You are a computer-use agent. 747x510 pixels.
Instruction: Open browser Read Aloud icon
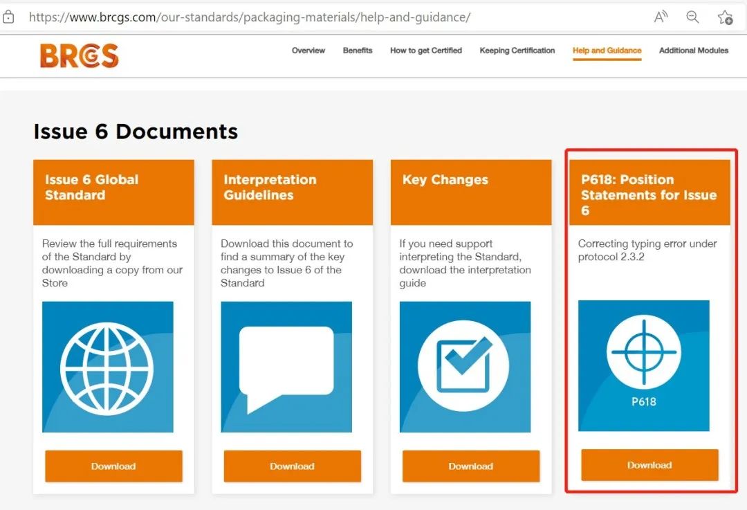coord(661,17)
